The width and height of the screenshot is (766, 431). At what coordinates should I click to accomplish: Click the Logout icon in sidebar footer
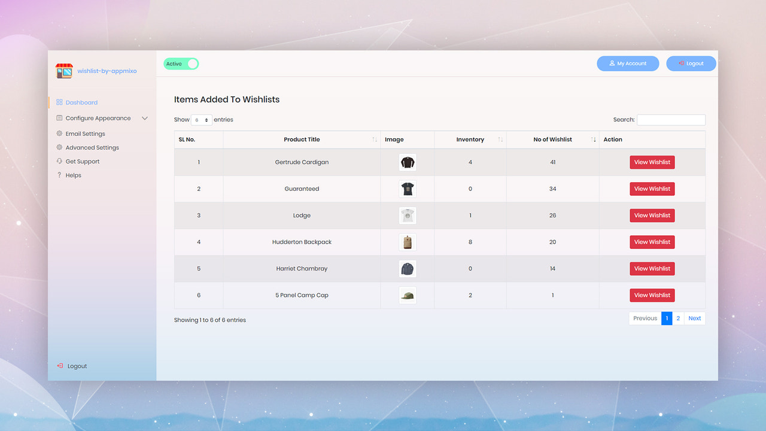60,366
